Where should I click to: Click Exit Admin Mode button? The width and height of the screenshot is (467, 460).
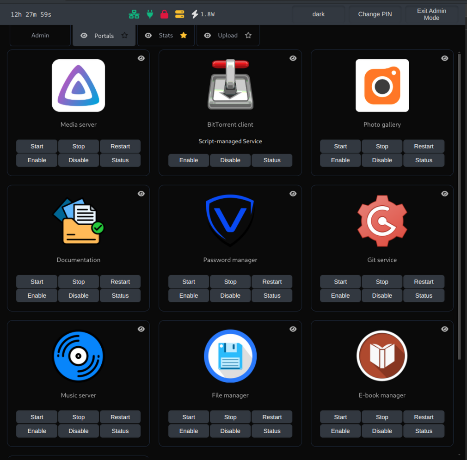431,14
